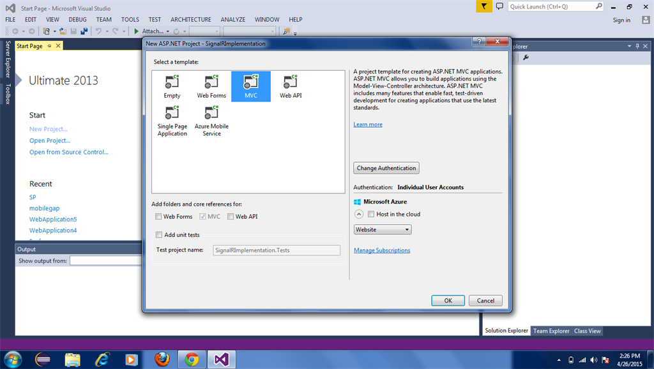Open the notifications flag icon
This screenshot has width=654, height=369.
(x=484, y=6)
